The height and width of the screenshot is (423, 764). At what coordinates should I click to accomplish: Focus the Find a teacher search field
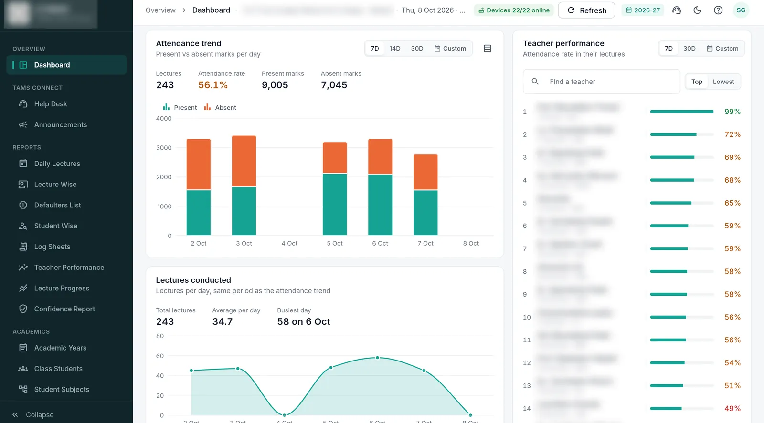click(x=602, y=82)
